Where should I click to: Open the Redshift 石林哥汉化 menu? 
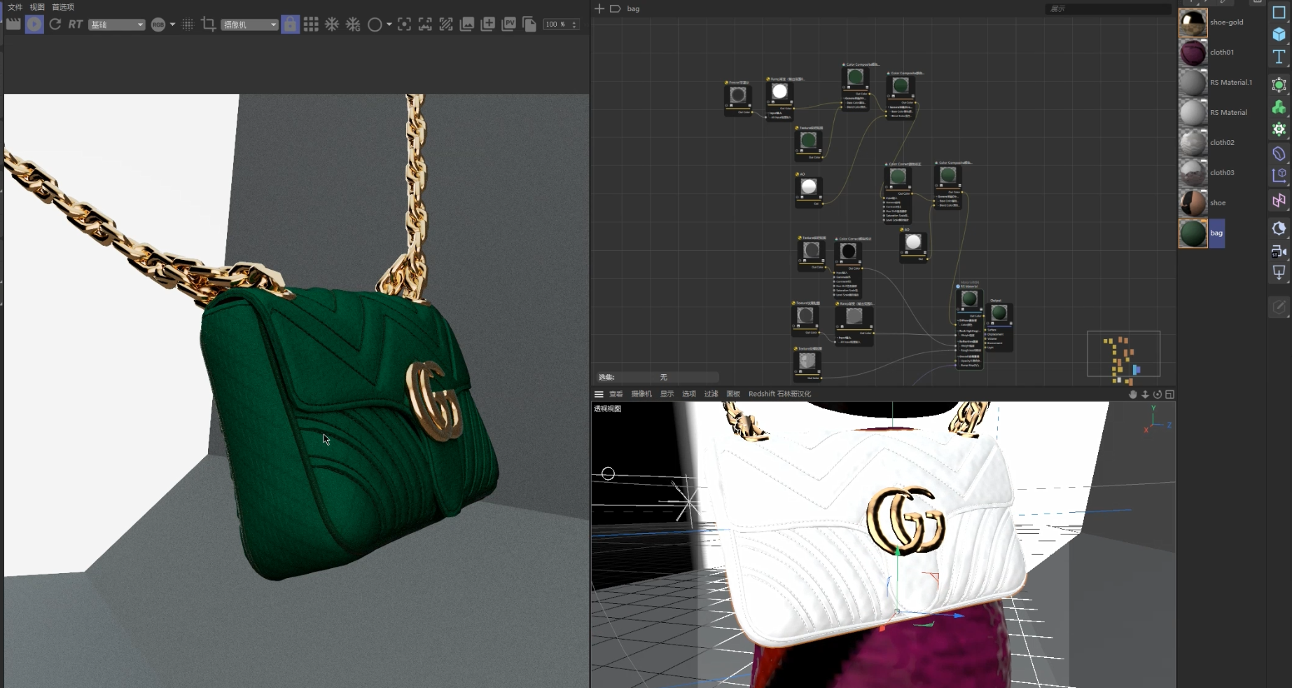pos(779,394)
